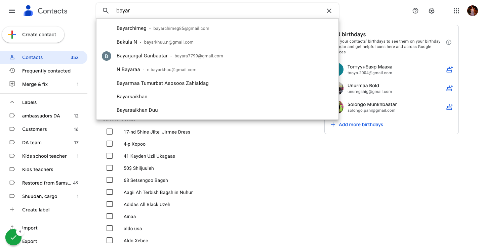Open the Google account avatar
The height and width of the screenshot is (248, 484).
click(473, 11)
